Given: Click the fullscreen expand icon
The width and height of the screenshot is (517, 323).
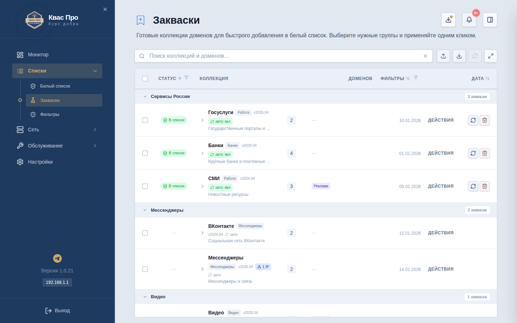Looking at the screenshot, I should pos(491,56).
